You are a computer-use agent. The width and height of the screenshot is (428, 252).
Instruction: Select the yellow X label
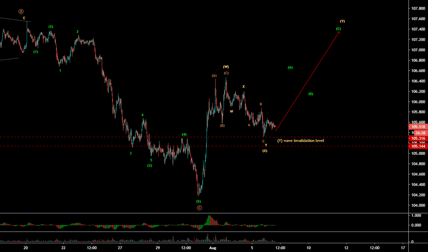[243, 87]
